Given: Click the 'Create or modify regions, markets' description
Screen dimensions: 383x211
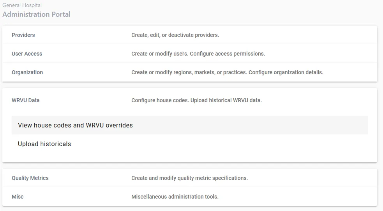Looking at the screenshot, I should (189, 72).
